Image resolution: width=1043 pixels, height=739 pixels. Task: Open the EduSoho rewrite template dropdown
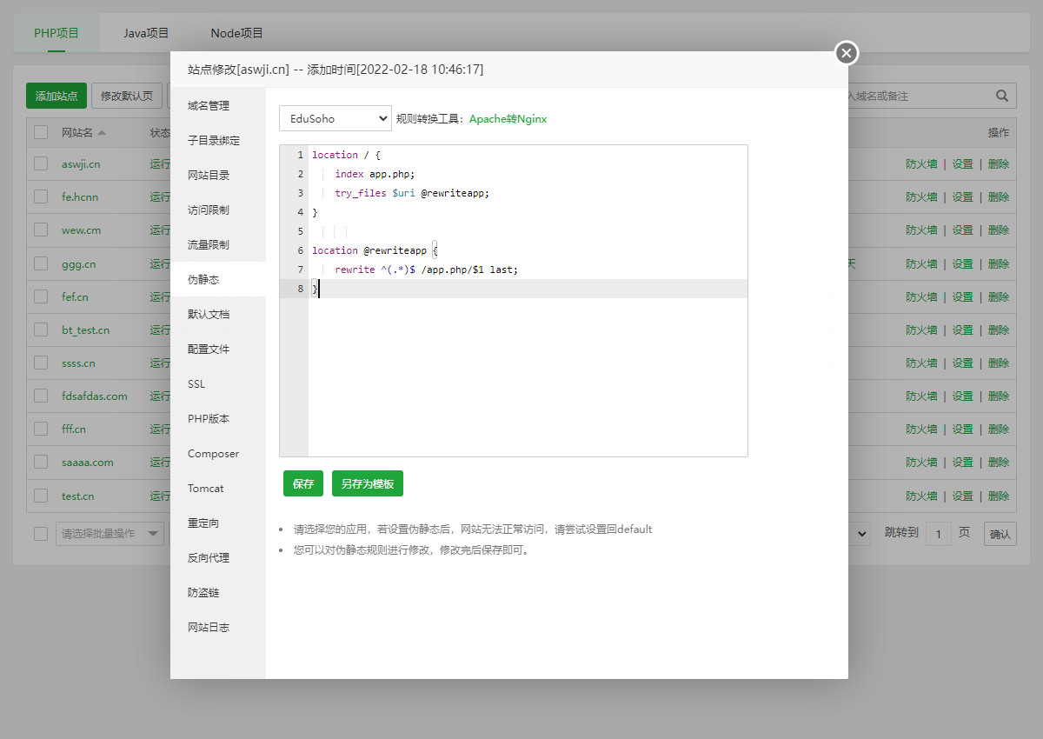click(335, 119)
